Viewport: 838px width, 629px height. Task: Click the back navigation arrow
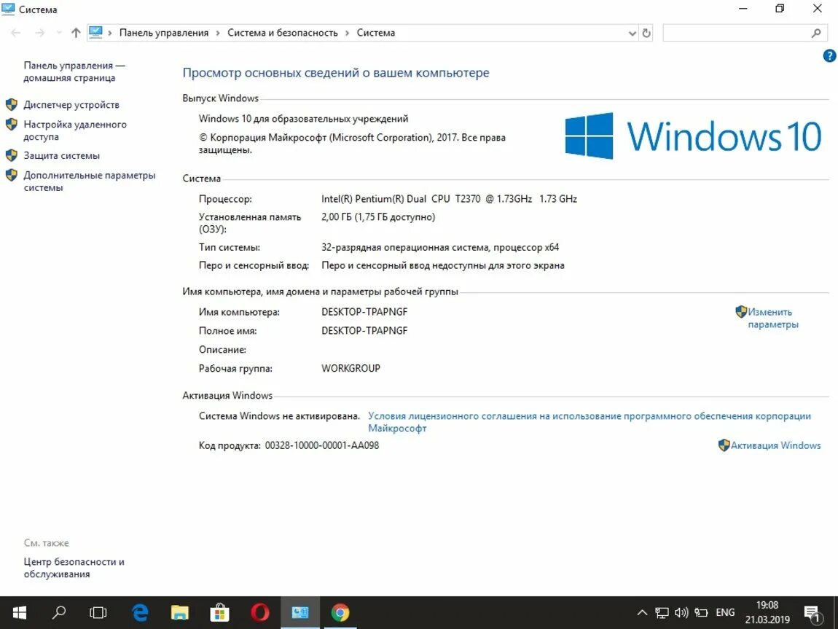(x=15, y=33)
